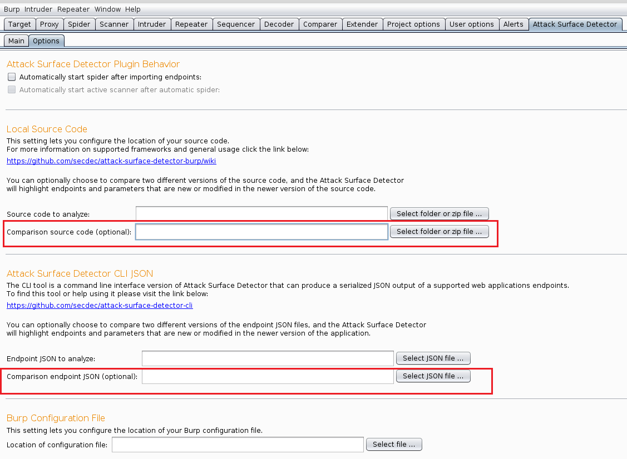The width and height of the screenshot is (627, 459).
Task: Open the Repeater menu in menu bar
Action: [73, 9]
